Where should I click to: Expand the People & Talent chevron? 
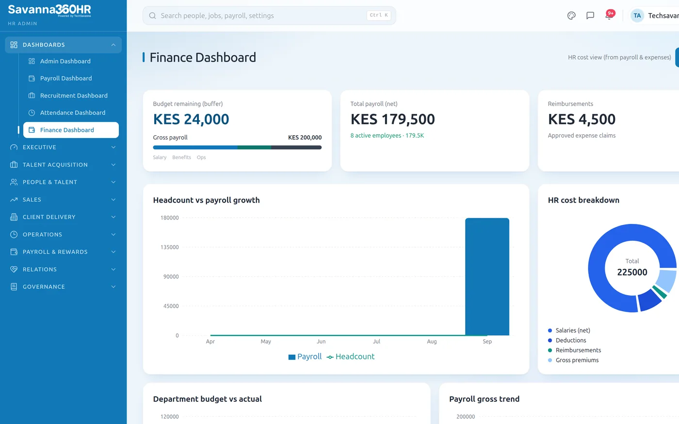coord(113,182)
